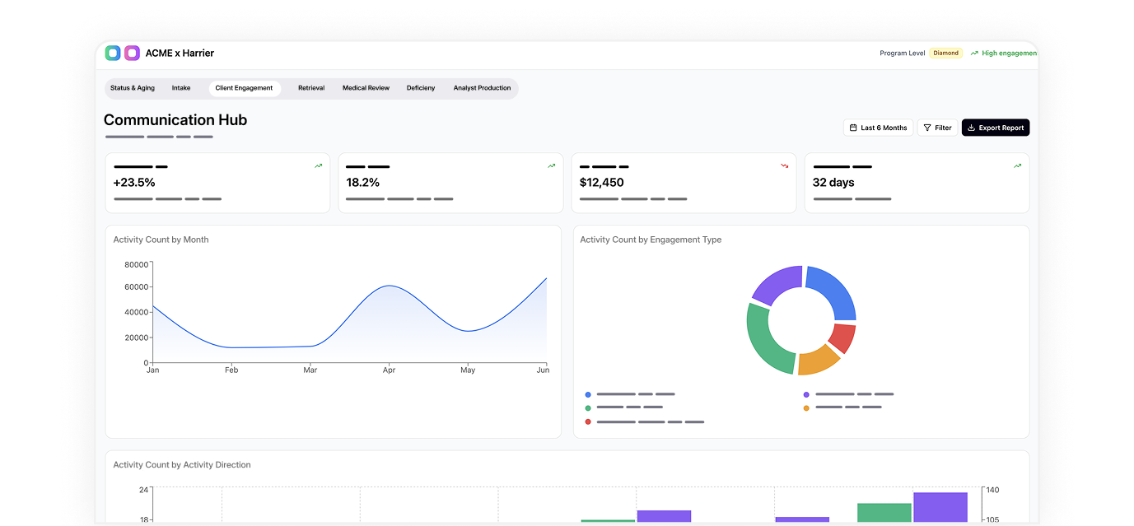Screen dimensions: 1134x526
Task: Switch to the Intake tab
Action: (181, 88)
